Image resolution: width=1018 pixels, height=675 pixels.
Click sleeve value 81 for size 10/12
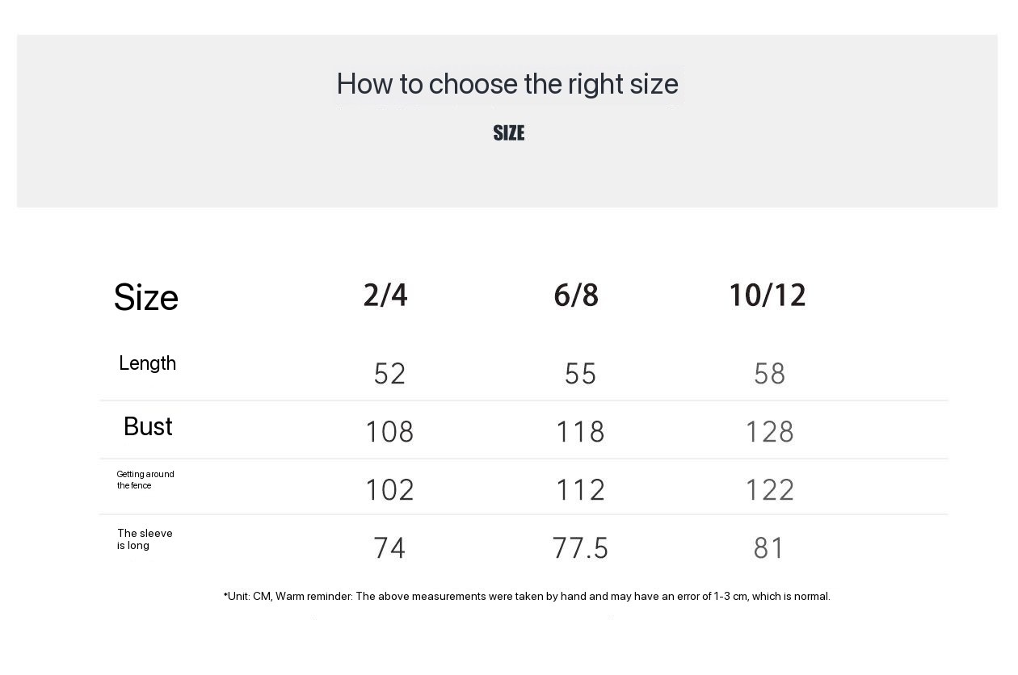tap(768, 548)
